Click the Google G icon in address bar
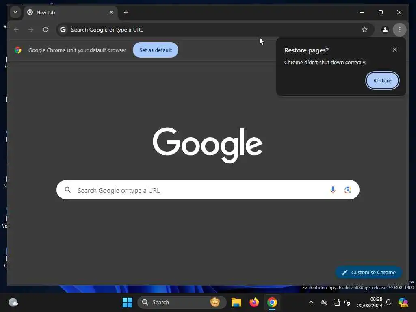Viewport: 416px width, 312px height. click(63, 30)
